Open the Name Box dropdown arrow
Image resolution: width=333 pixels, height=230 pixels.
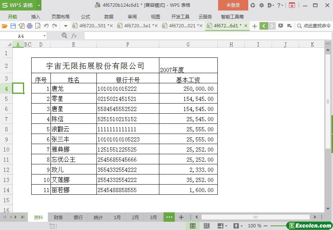coord(44,36)
